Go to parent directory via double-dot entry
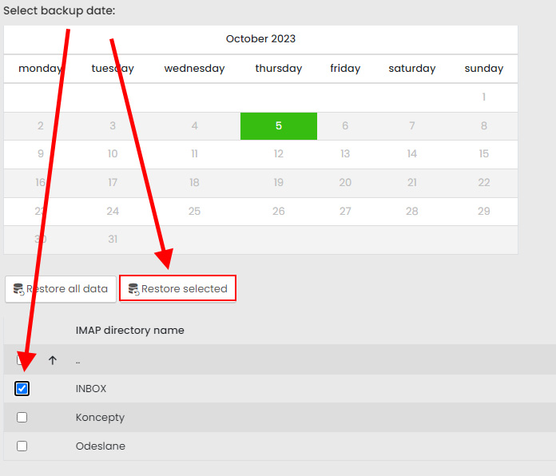Screen dimensions: 556x476 (x=77, y=360)
